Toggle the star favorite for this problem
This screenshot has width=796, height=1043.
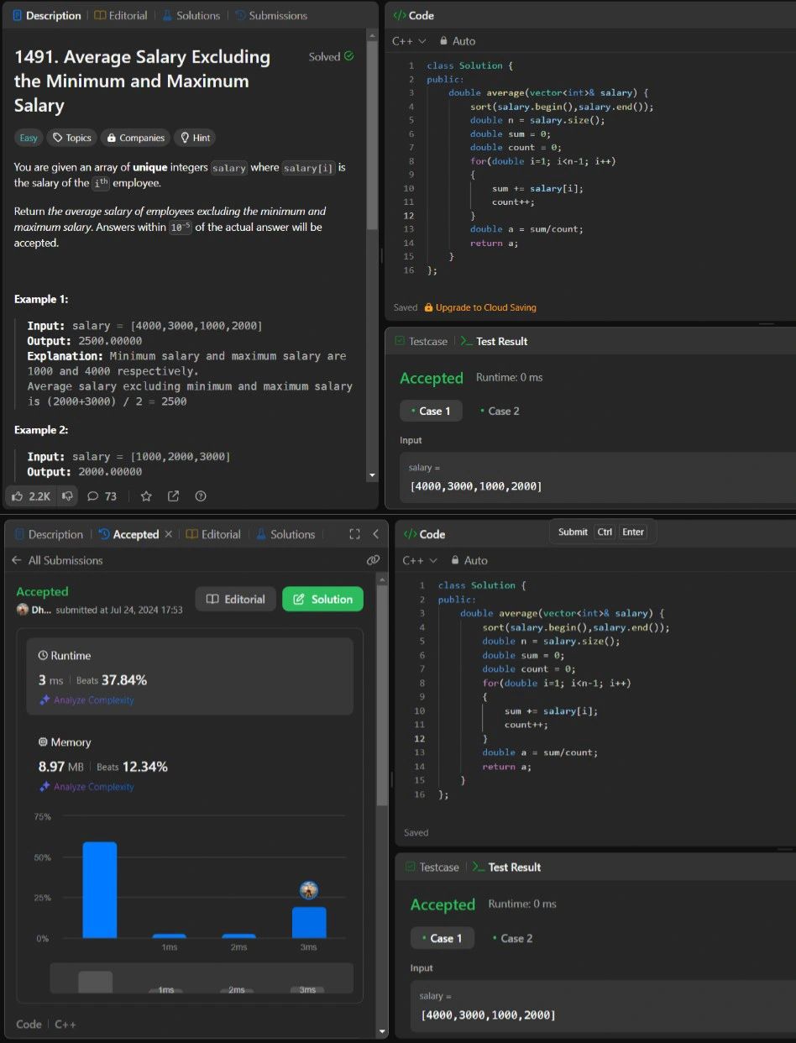tap(146, 496)
